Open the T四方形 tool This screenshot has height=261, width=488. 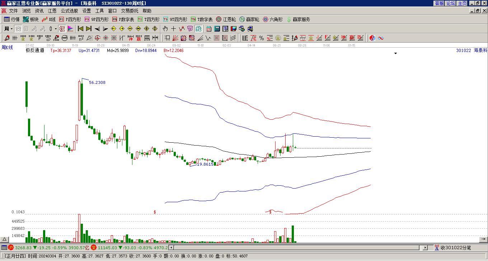click(149, 19)
